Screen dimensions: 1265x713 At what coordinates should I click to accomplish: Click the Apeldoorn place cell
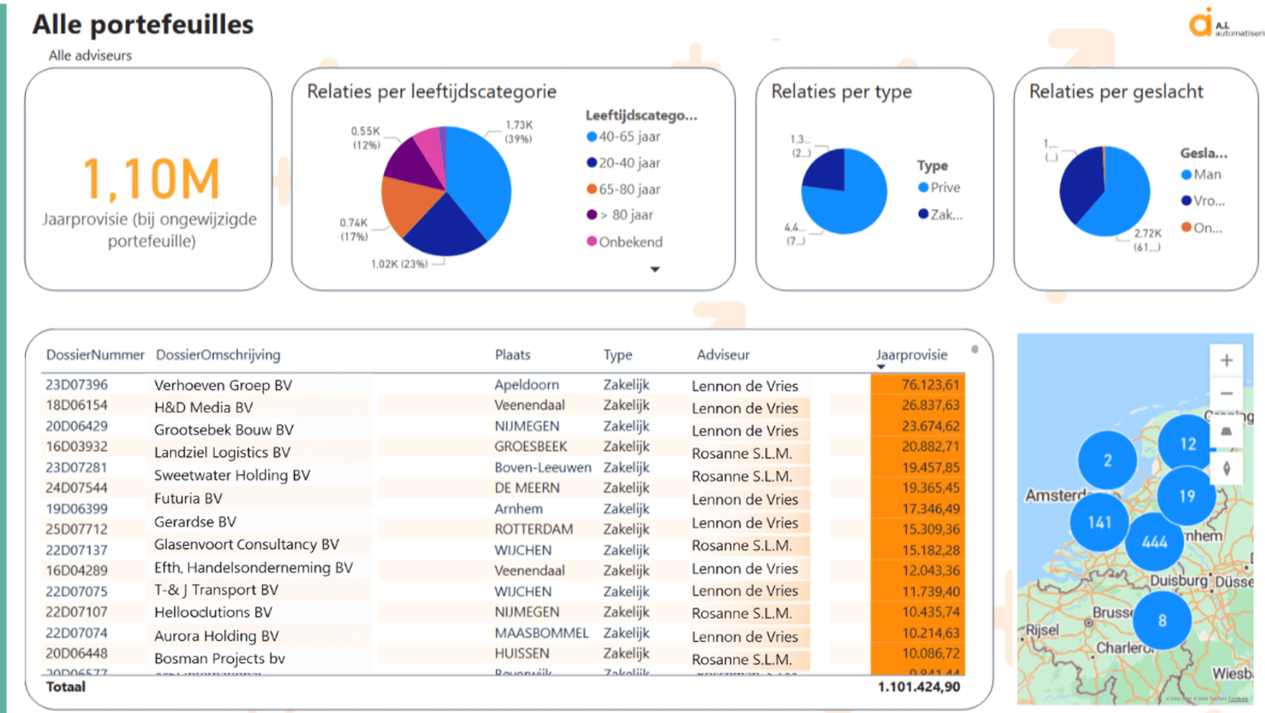click(527, 385)
